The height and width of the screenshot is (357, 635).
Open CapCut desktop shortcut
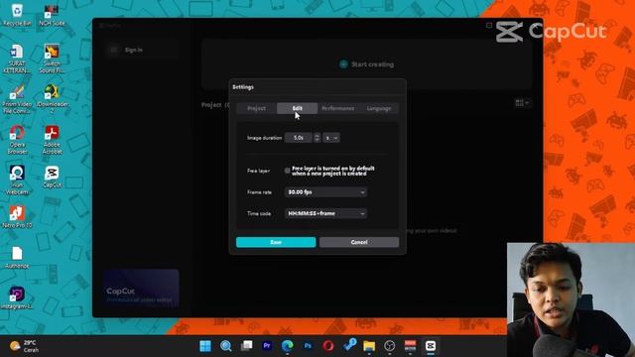coord(52,177)
